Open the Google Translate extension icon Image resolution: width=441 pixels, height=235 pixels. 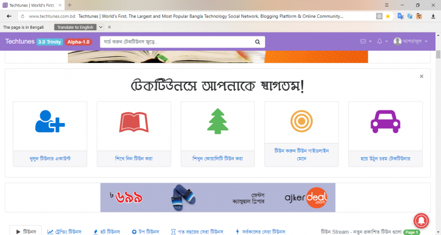tap(401, 17)
